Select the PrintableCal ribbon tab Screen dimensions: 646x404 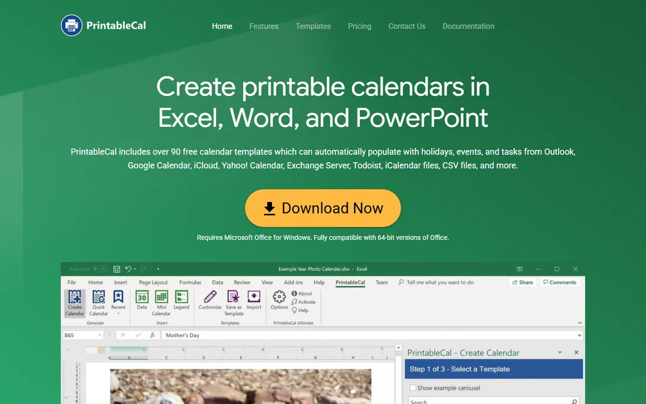pos(350,282)
